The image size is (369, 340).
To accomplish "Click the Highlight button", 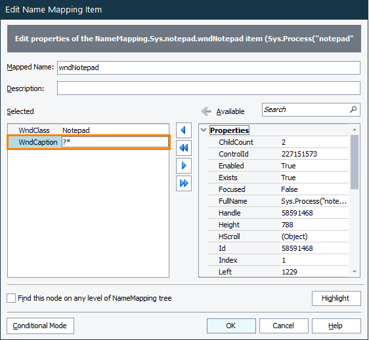I will pos(336,298).
